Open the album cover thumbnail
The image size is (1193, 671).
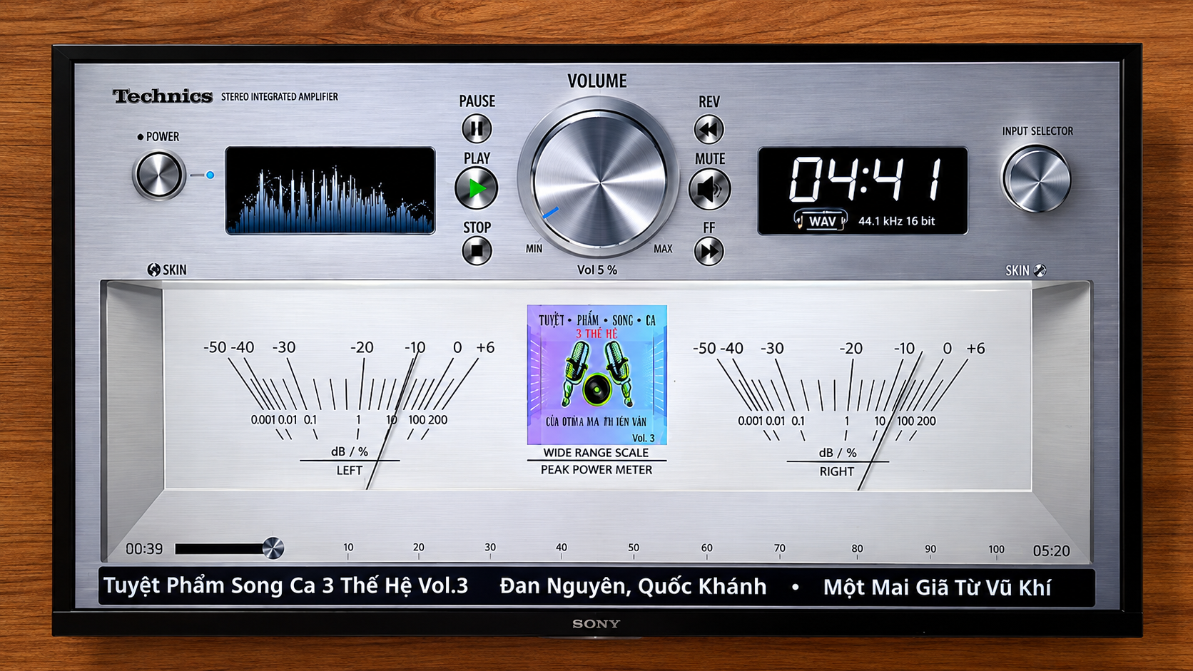[596, 375]
